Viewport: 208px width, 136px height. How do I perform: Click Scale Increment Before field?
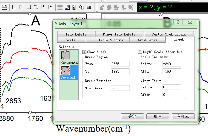tap(172, 64)
